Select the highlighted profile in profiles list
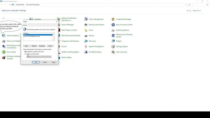This screenshot has width=210, height=118. click(38, 35)
